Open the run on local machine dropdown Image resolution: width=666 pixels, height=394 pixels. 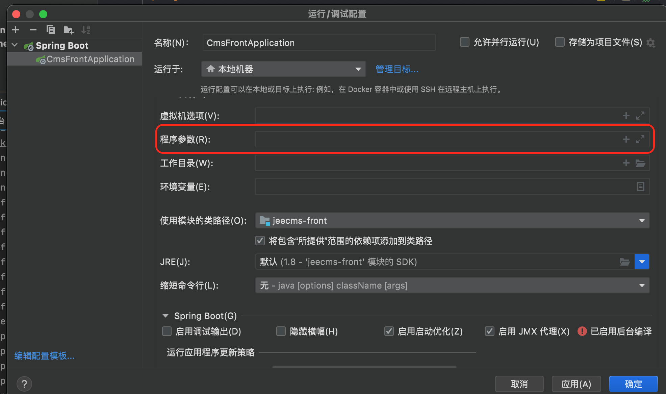[x=284, y=69]
